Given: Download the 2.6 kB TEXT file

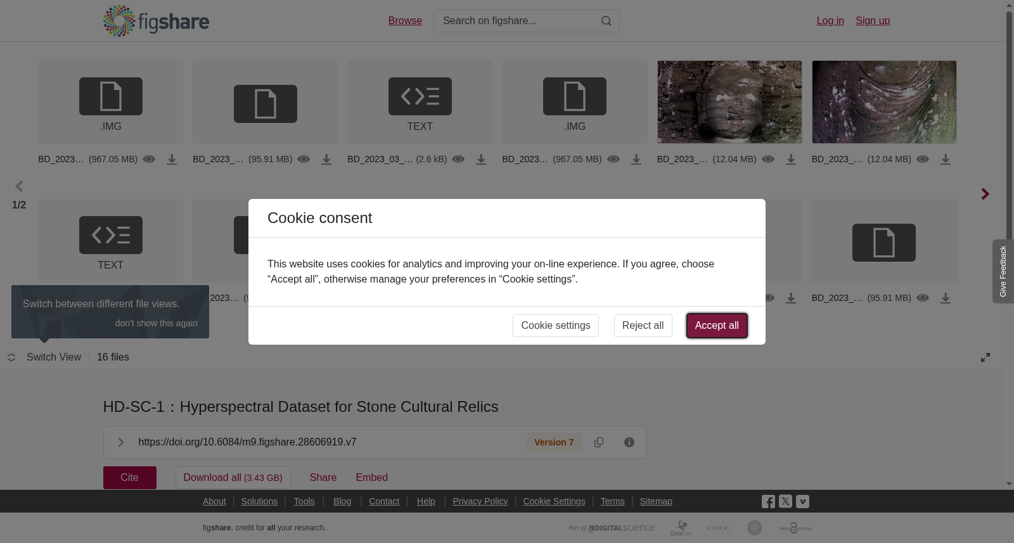Looking at the screenshot, I should coord(481,160).
